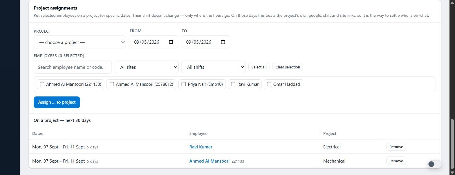Open Ravi Kumar's employee link in the table

pyautogui.click(x=201, y=147)
